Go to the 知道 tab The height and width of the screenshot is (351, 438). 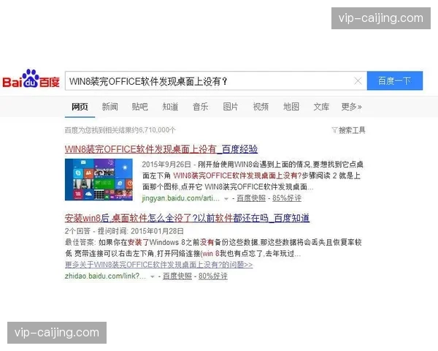click(x=170, y=107)
